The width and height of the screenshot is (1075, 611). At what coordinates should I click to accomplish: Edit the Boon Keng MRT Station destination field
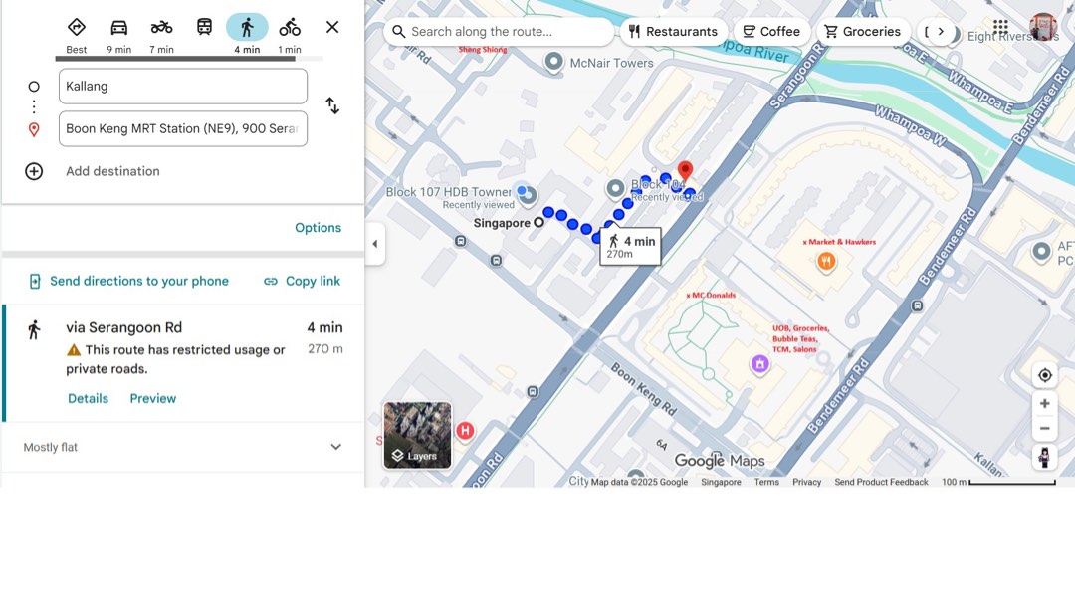[x=183, y=129]
